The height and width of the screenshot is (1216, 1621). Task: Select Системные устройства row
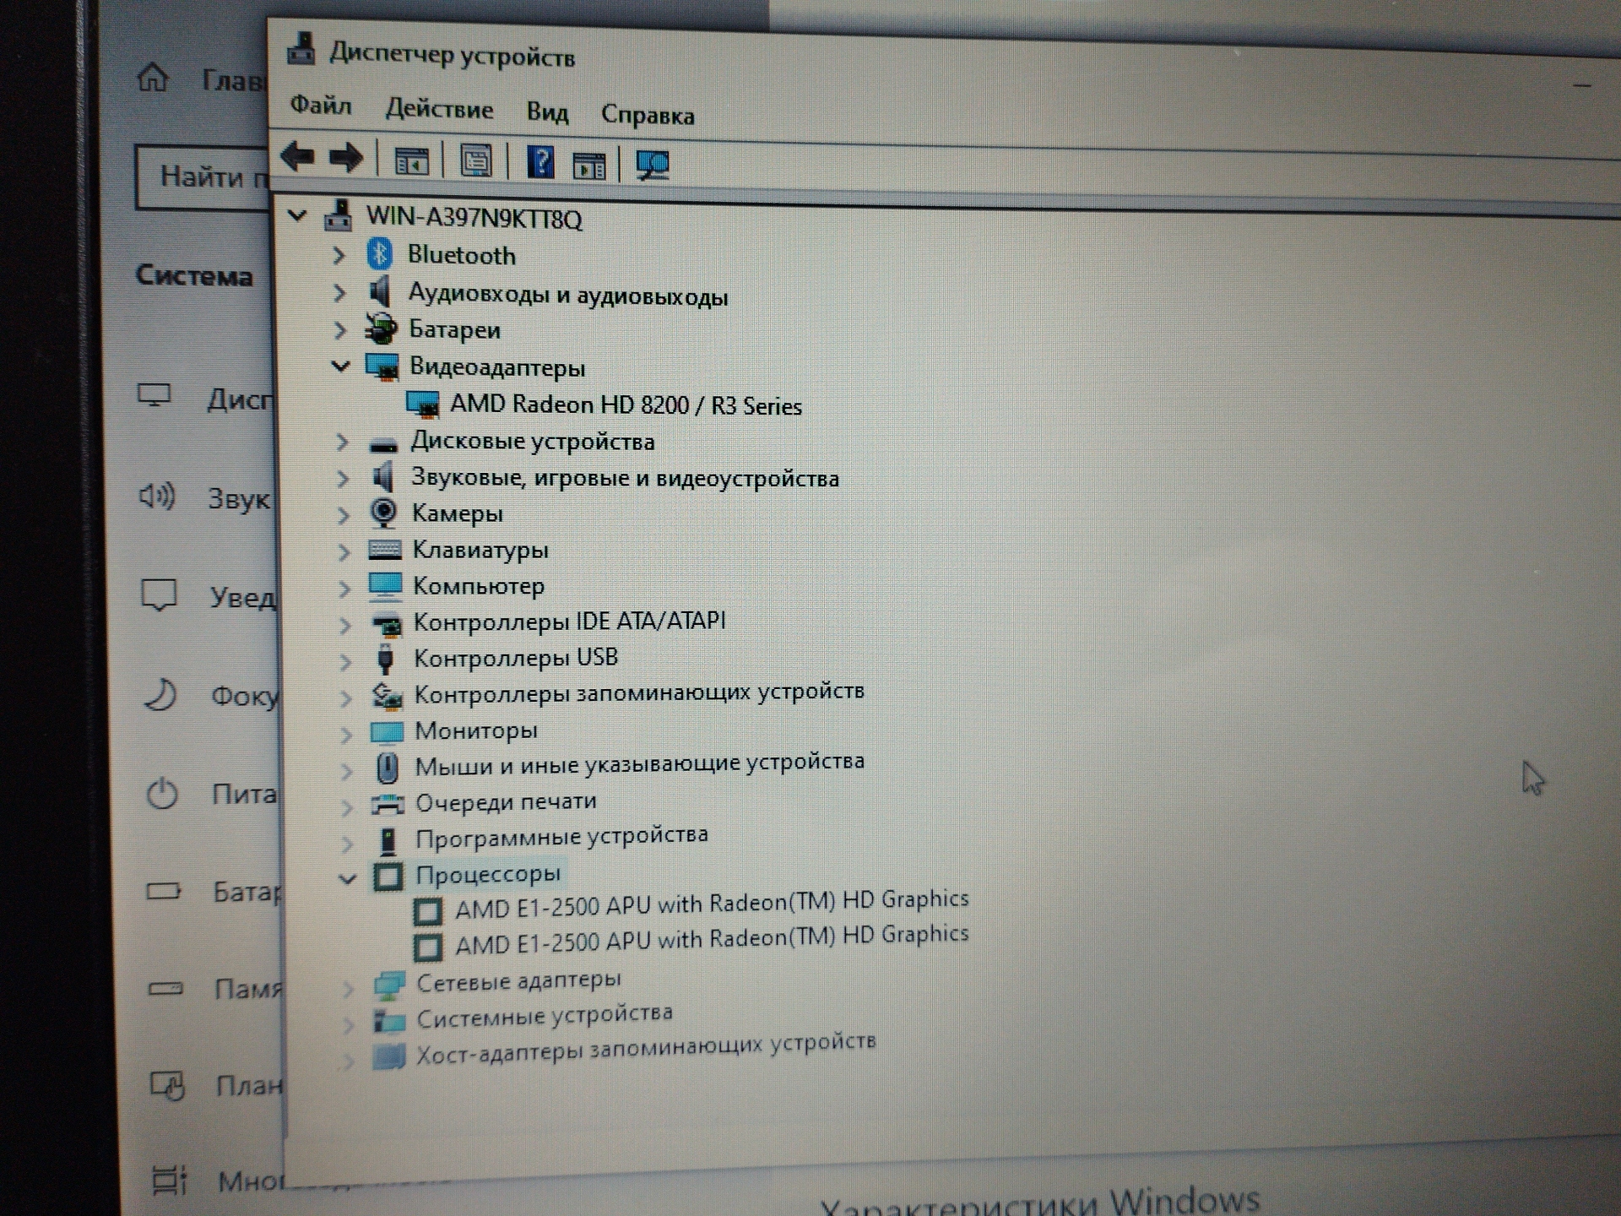545,1016
